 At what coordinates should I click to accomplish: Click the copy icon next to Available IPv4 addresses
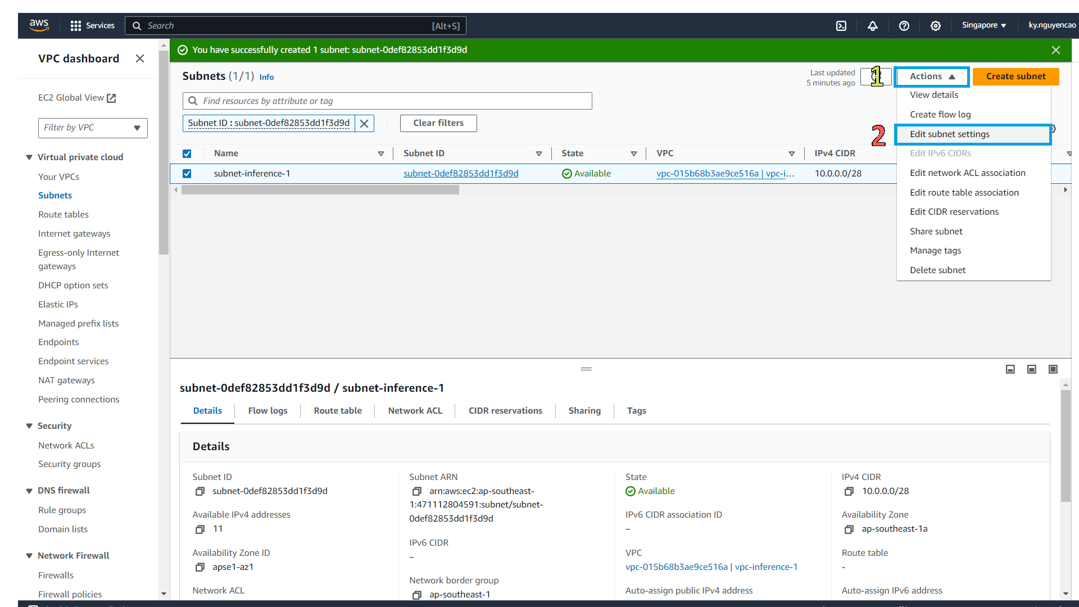coord(200,528)
